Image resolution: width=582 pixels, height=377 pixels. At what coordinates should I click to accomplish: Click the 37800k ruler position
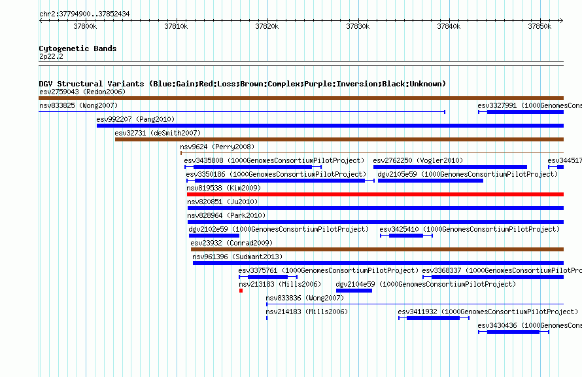(85, 26)
